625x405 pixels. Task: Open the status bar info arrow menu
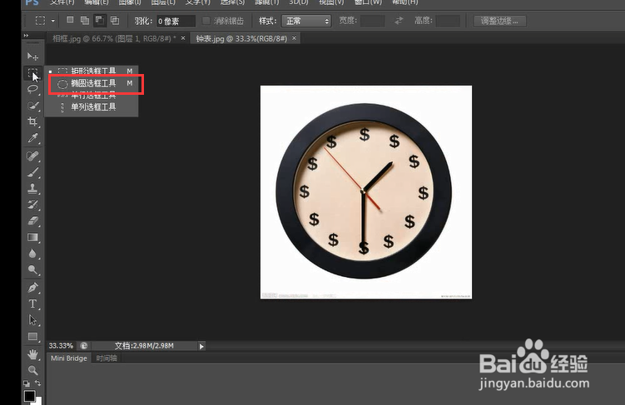[201, 347]
